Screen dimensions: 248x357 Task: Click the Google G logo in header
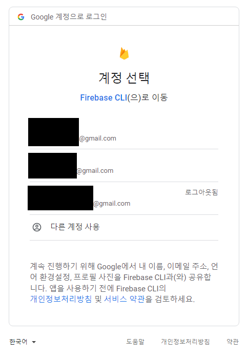(21, 17)
